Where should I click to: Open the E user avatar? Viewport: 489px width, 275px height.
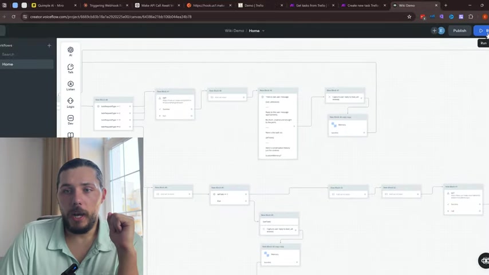(x=441, y=30)
